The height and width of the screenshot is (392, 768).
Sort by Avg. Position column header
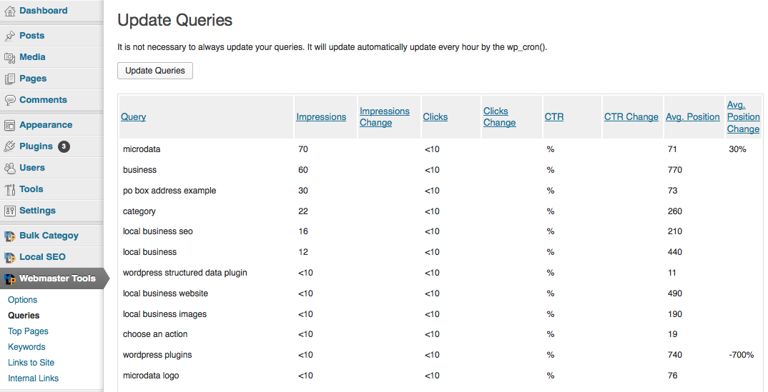pos(693,117)
